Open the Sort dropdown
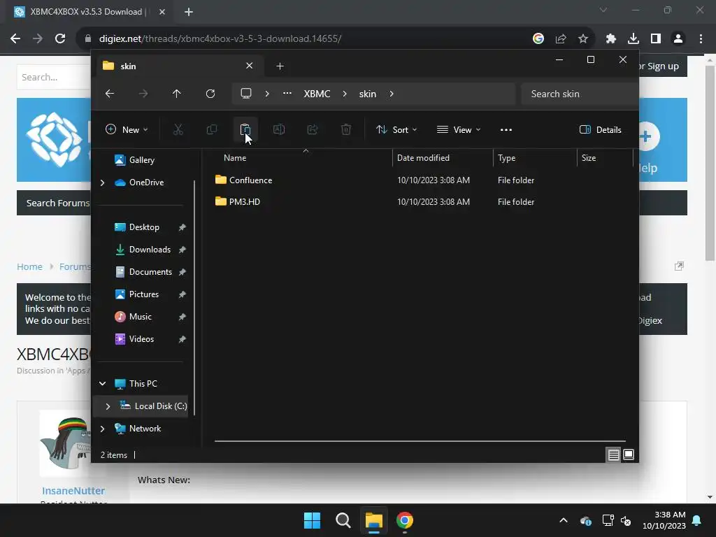The width and height of the screenshot is (716, 537). tap(396, 129)
